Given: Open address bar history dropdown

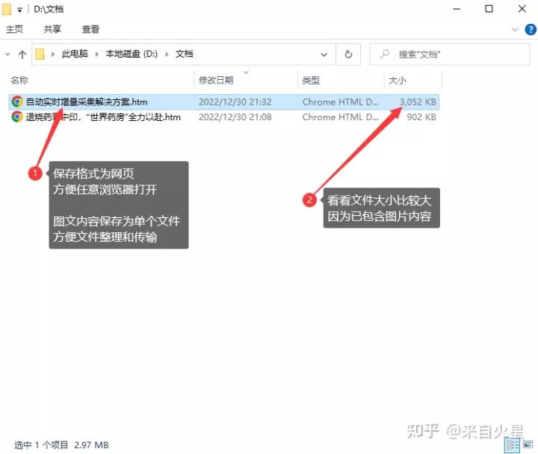Looking at the screenshot, I should [x=324, y=55].
